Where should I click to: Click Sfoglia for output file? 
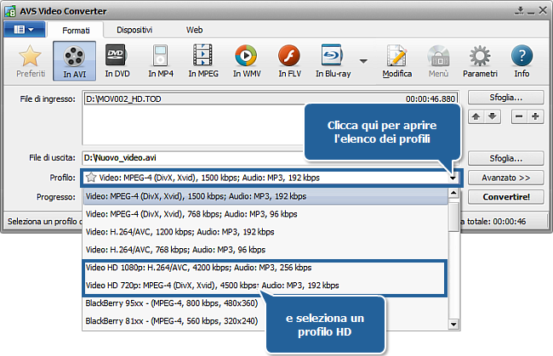point(505,158)
